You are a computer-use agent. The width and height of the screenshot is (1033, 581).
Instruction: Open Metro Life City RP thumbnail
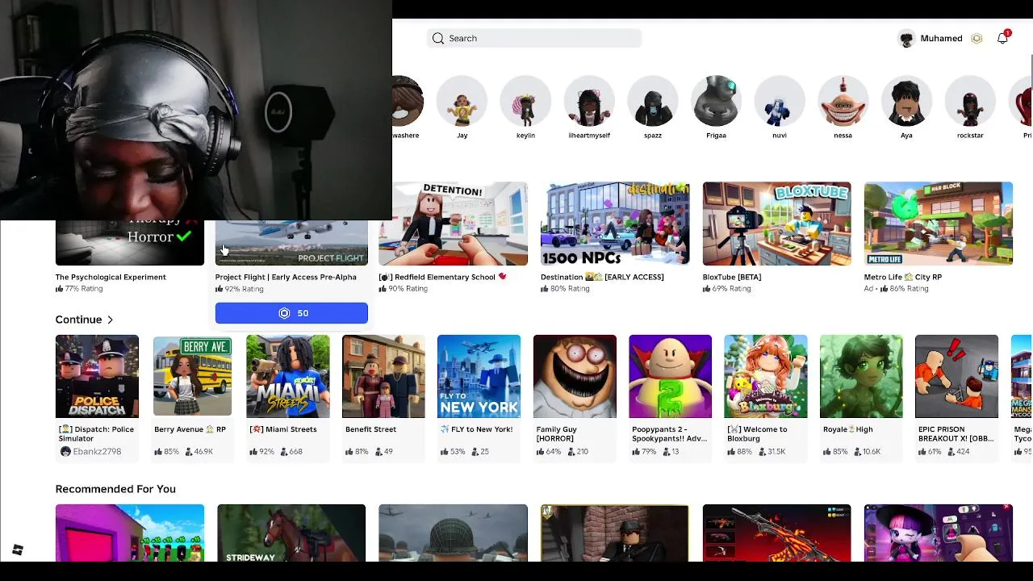click(939, 224)
